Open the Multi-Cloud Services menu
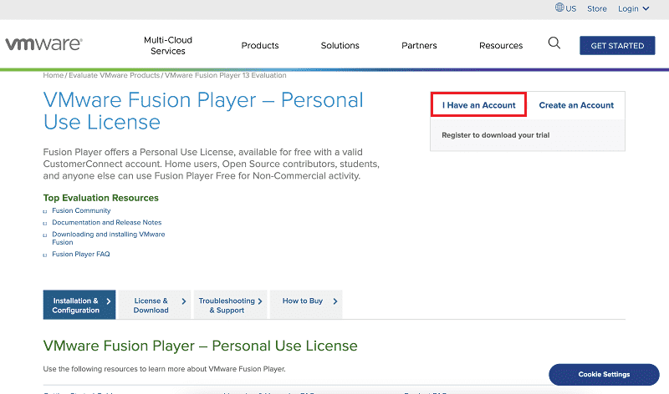 click(168, 46)
